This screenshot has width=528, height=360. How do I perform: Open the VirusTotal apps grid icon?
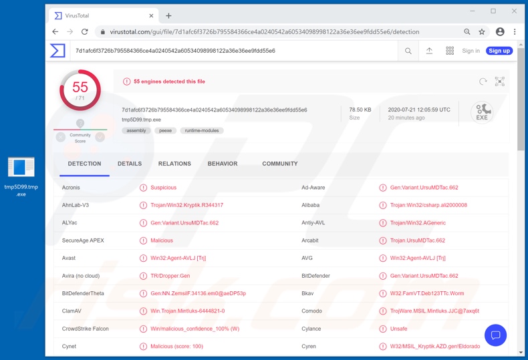(450, 51)
